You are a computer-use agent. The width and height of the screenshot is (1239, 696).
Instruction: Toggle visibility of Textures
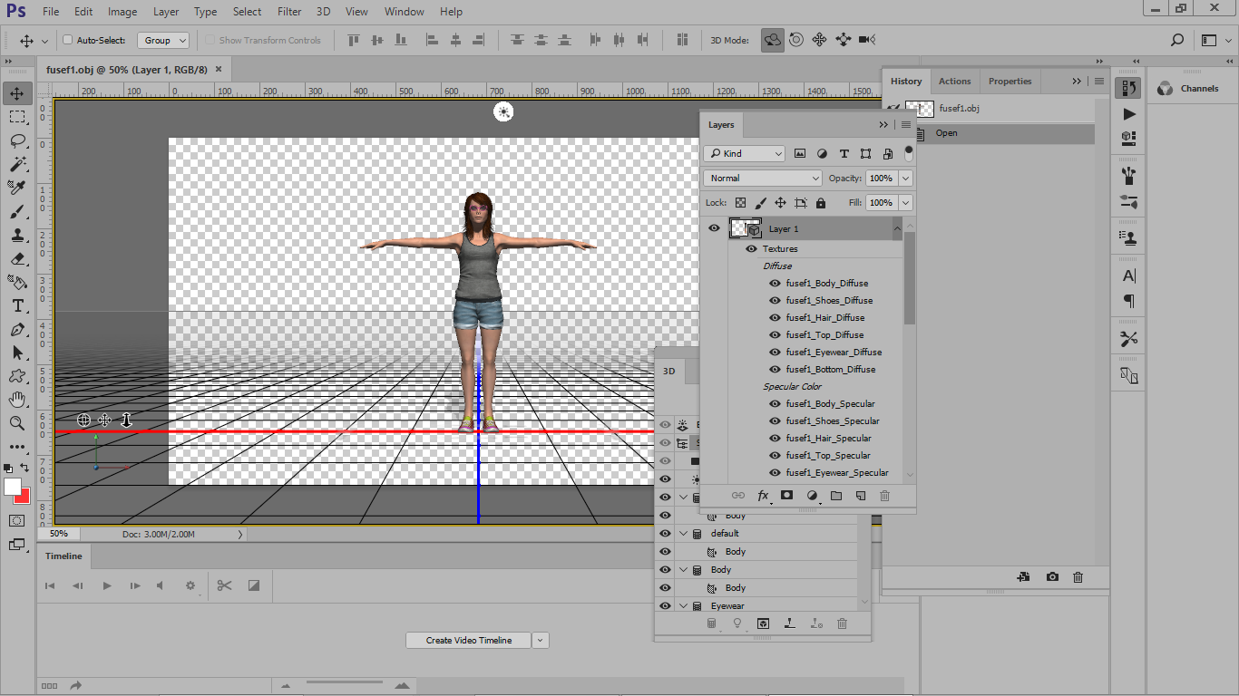751,248
